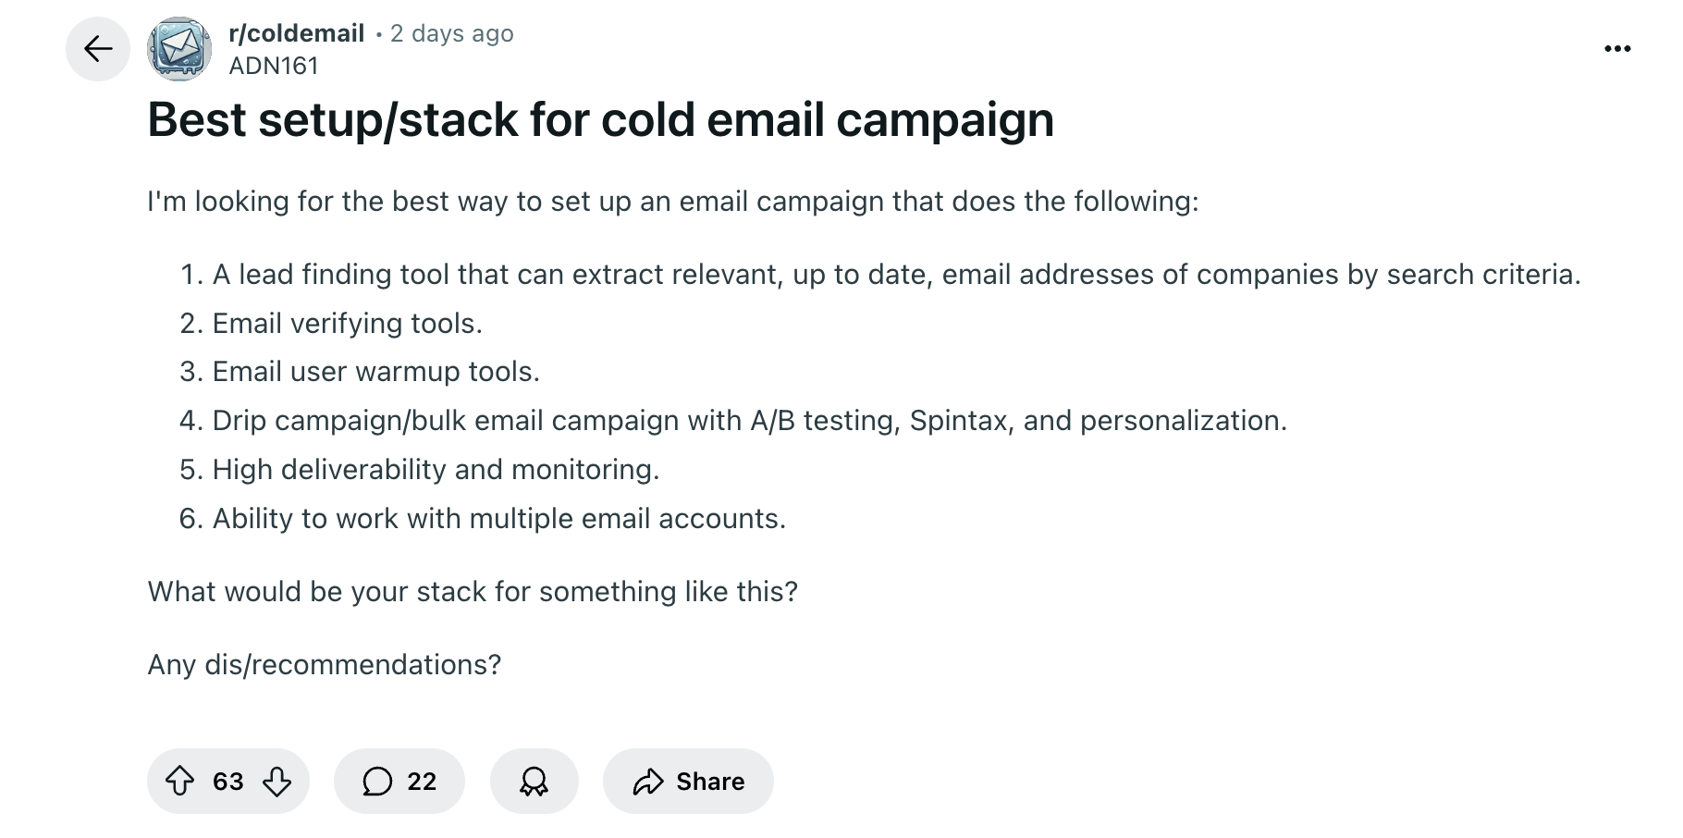Click the post title heading

(x=600, y=119)
